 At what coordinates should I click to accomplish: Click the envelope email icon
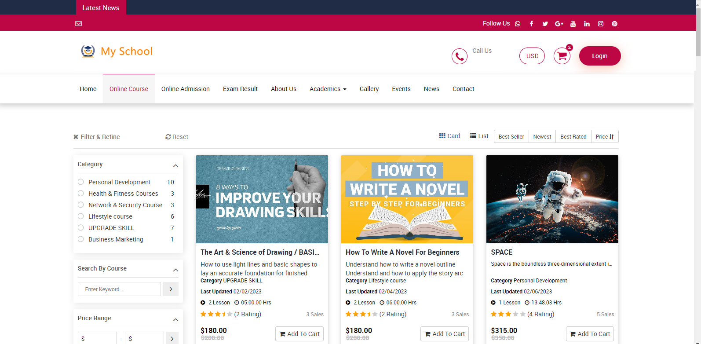click(x=79, y=24)
